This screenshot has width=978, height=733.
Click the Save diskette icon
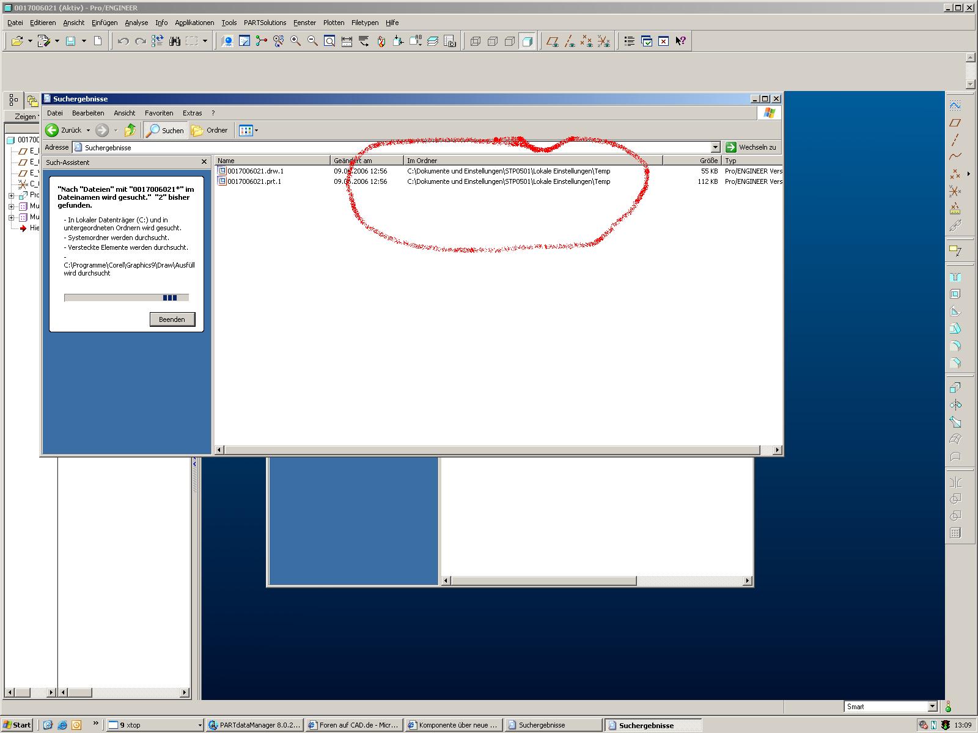click(x=71, y=41)
